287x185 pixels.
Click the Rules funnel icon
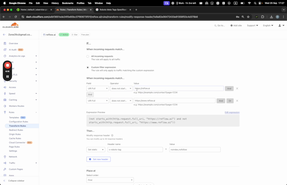click(5, 112)
